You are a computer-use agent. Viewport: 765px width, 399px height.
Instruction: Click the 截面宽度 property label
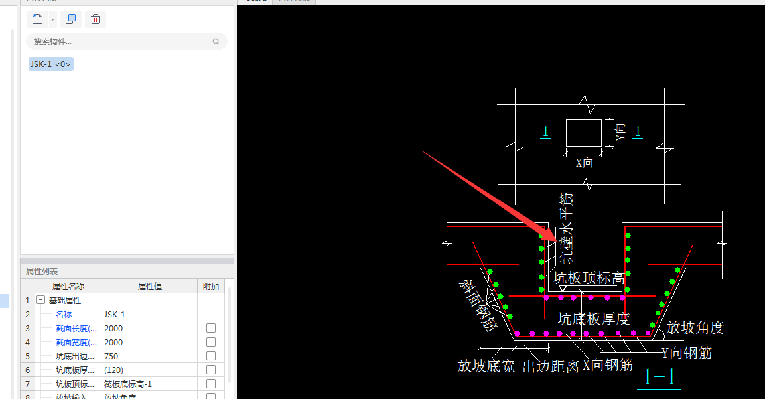[76, 343]
